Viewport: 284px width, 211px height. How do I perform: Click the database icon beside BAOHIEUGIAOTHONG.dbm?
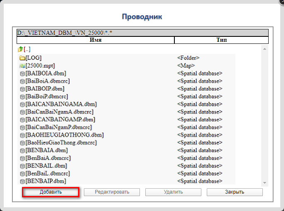coord(22,135)
